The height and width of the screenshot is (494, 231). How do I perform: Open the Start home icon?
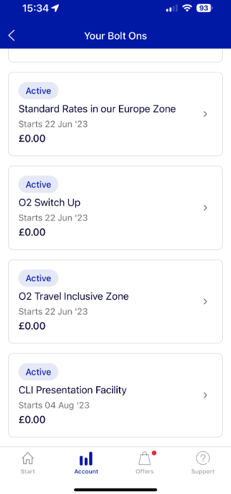[x=28, y=459]
